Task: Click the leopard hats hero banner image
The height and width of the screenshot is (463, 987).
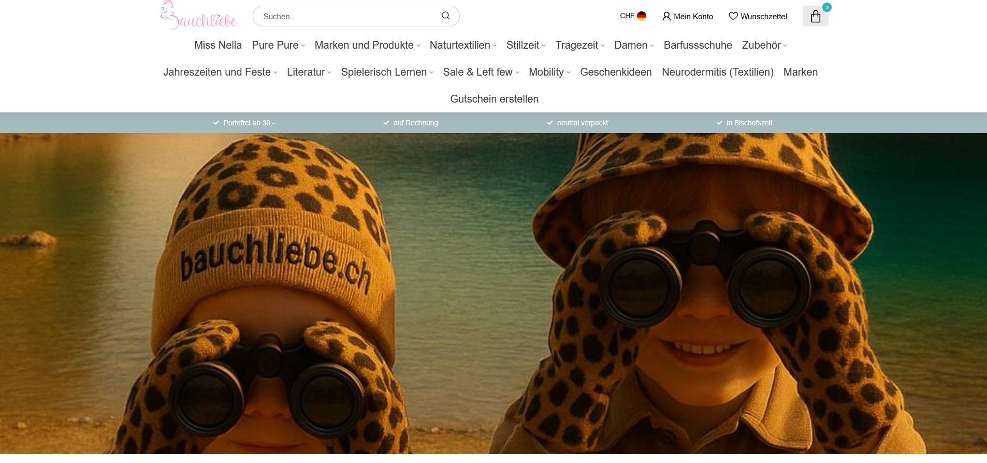Action: pos(493,295)
